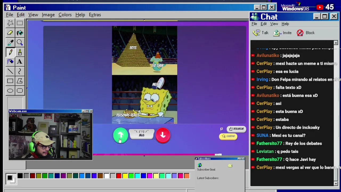Click the Descargar download button
This screenshot has width=341, height=192.
[236, 129]
